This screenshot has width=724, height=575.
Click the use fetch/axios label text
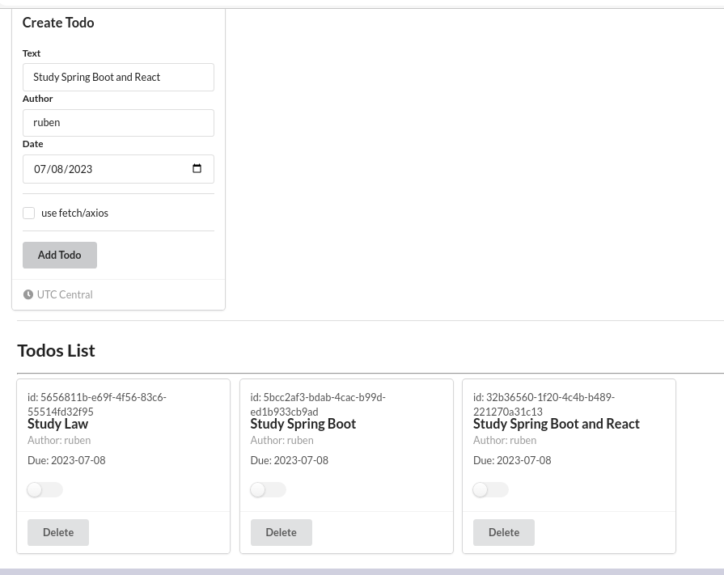(x=74, y=213)
